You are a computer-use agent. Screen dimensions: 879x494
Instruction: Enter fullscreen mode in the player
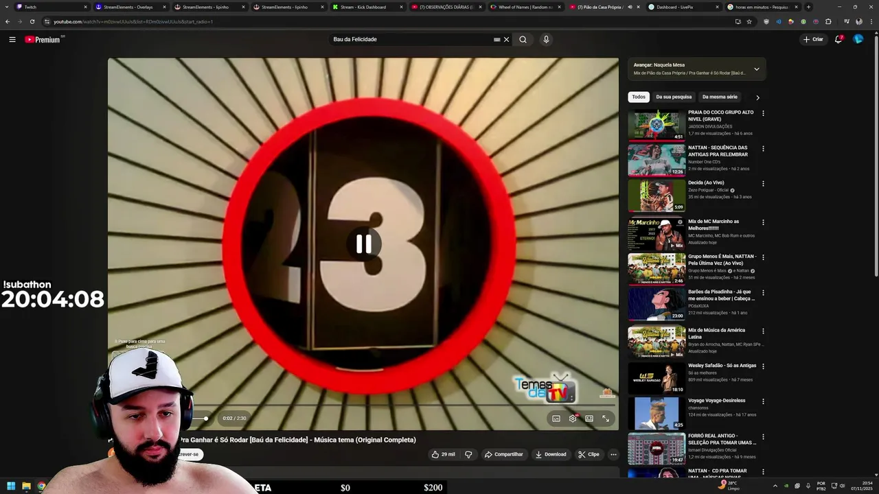(x=606, y=418)
